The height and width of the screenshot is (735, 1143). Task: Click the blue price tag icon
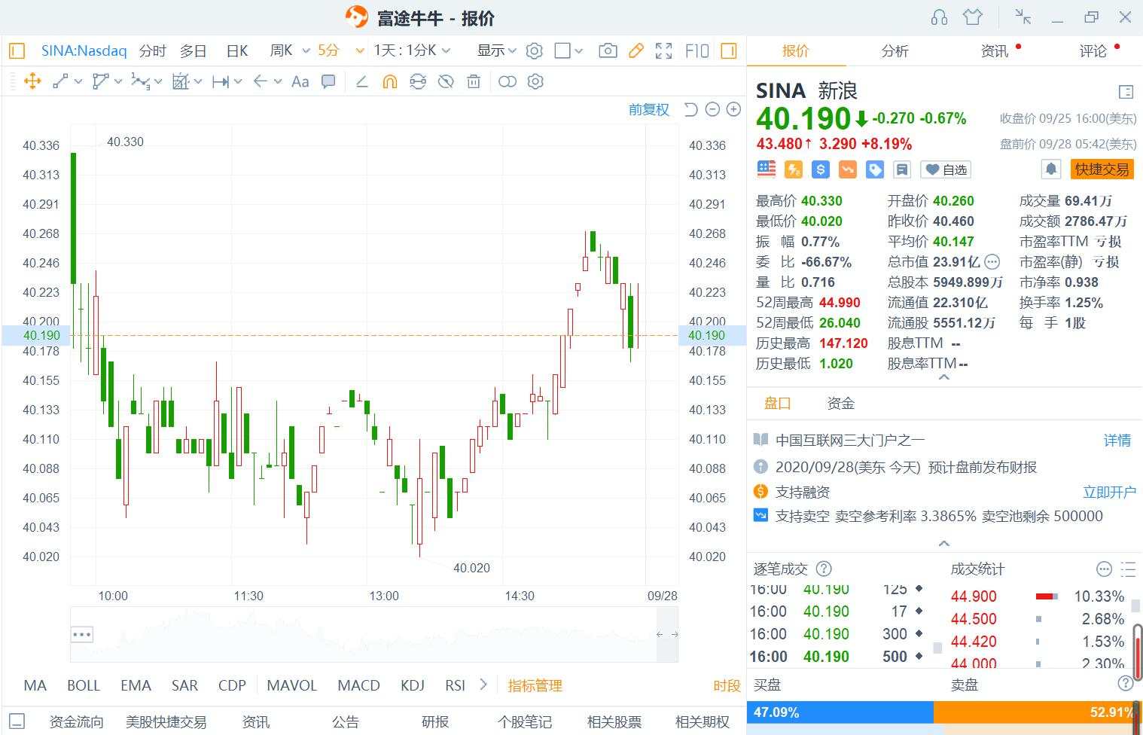coord(875,169)
